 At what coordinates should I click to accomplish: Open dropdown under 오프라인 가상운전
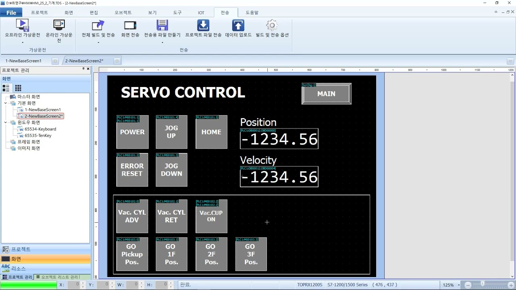click(x=23, y=42)
